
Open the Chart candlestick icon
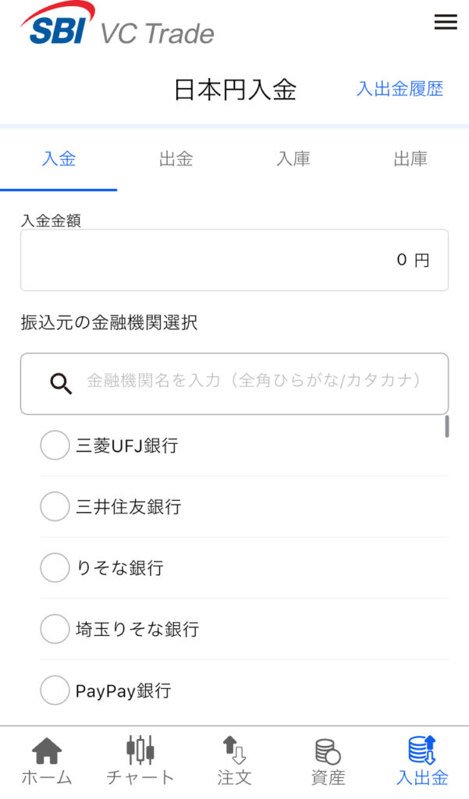coord(140,751)
